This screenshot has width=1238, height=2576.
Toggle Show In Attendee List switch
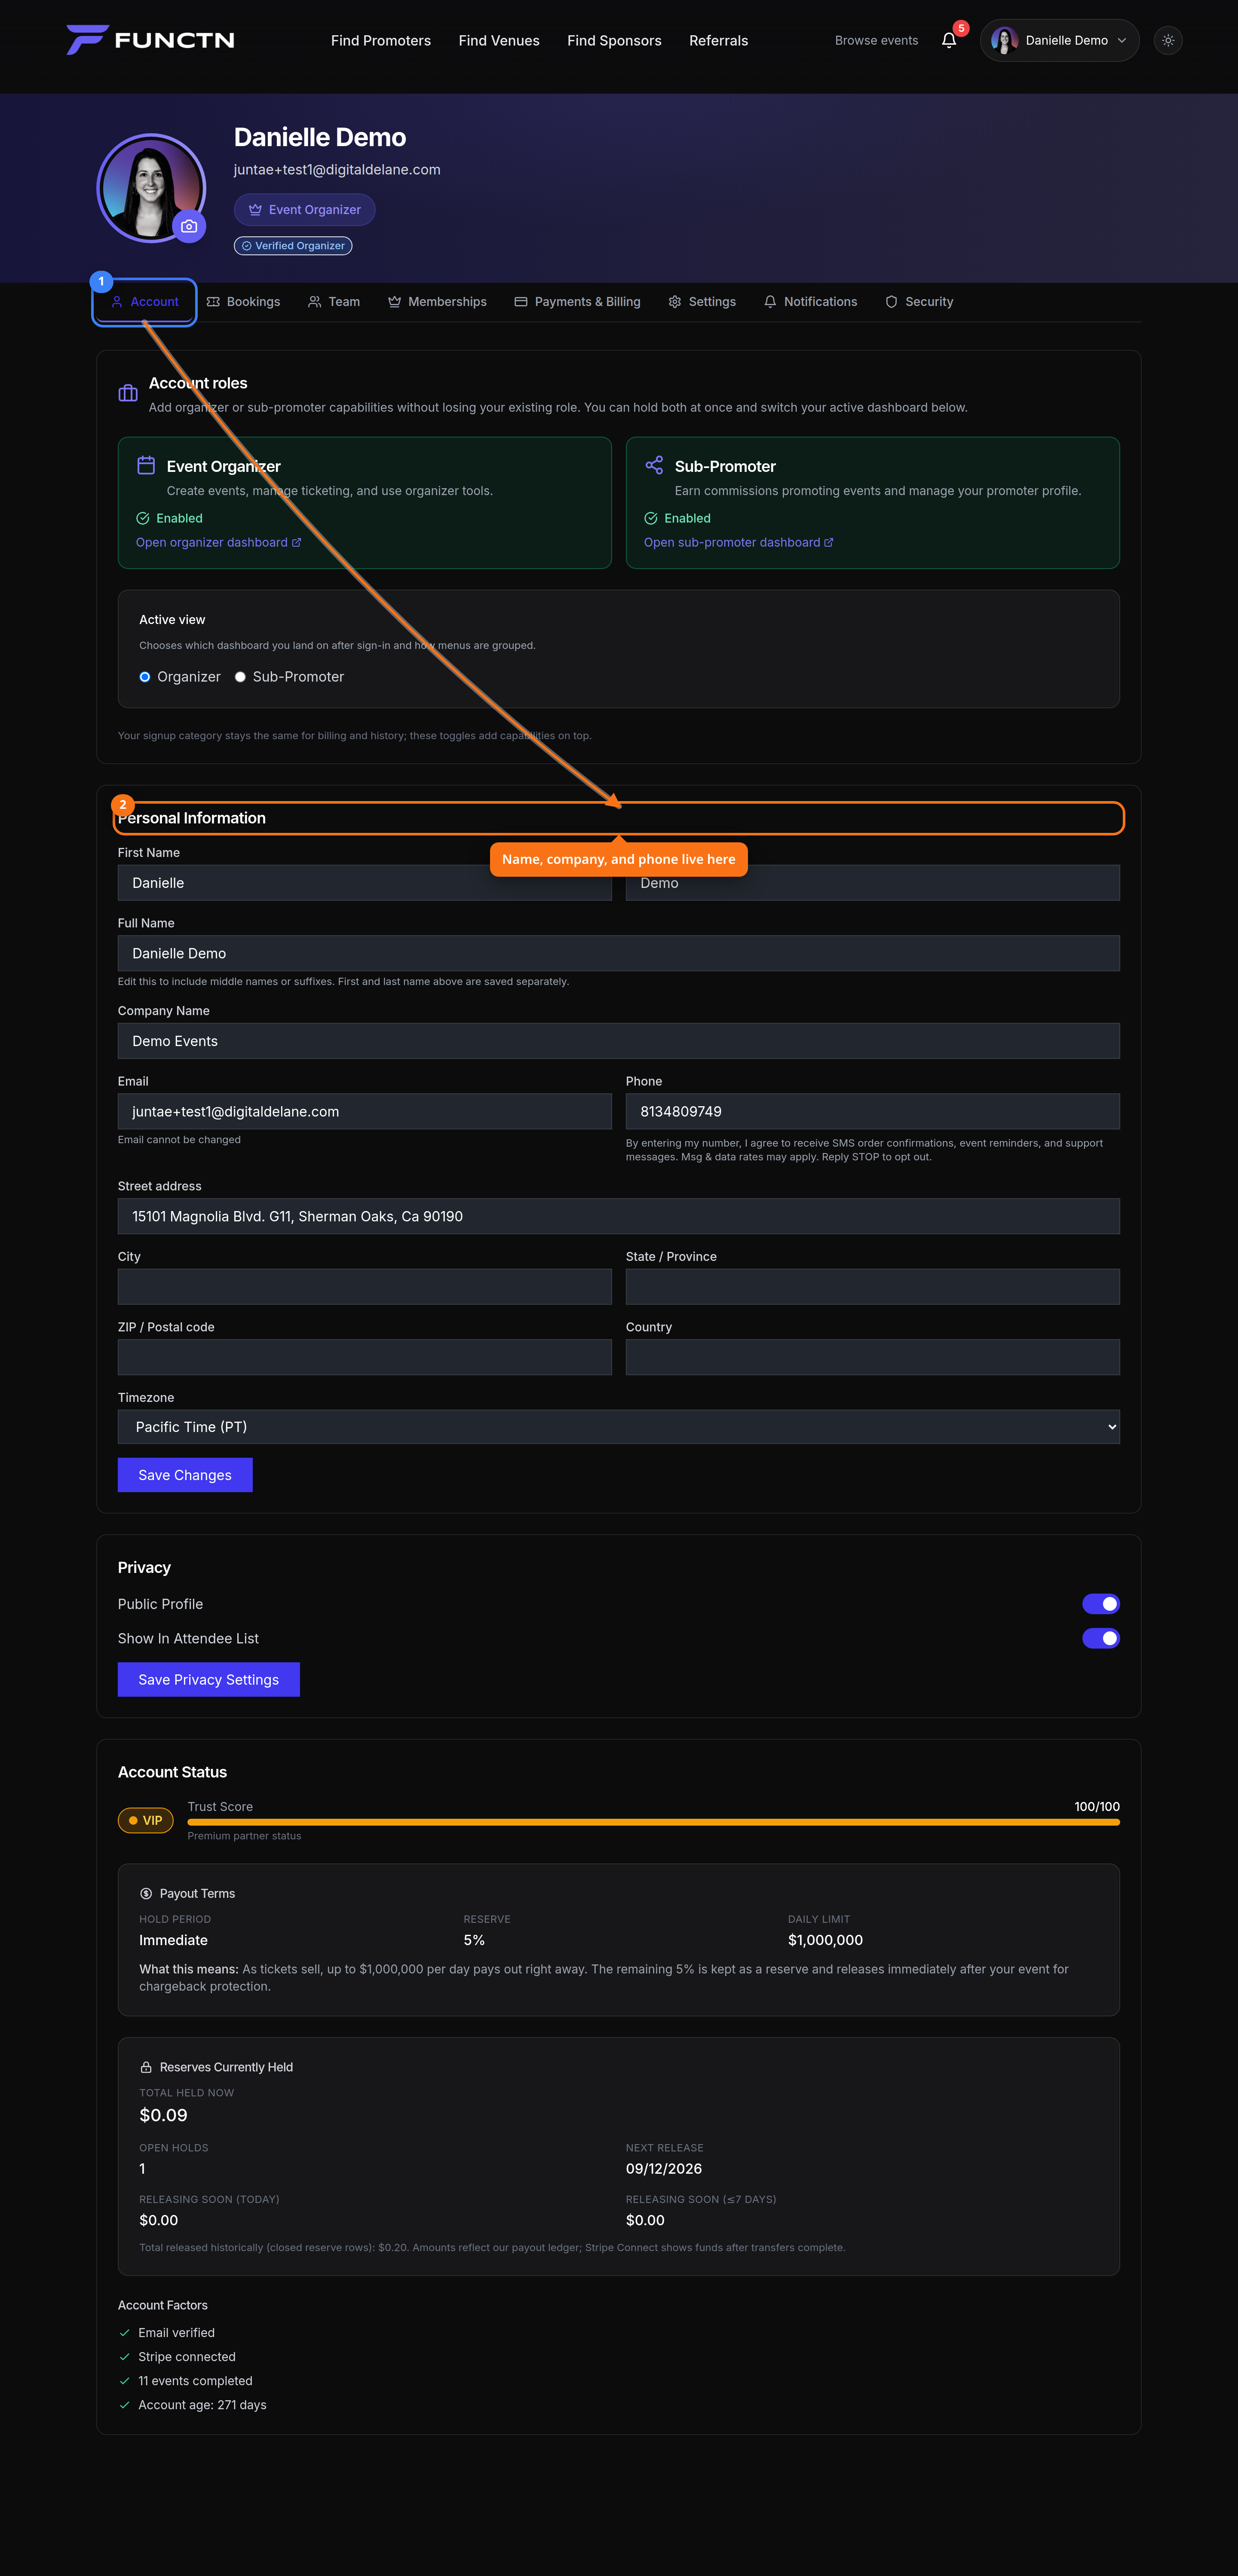[x=1101, y=1638]
